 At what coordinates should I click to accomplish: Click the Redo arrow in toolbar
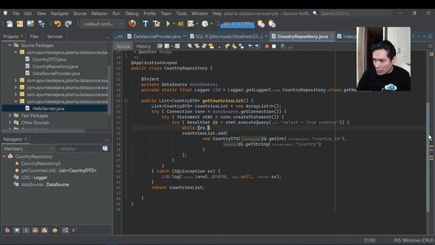[x=68, y=24]
